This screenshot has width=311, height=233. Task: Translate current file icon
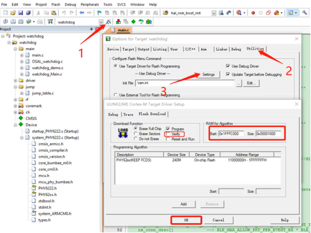(x=5, y=22)
